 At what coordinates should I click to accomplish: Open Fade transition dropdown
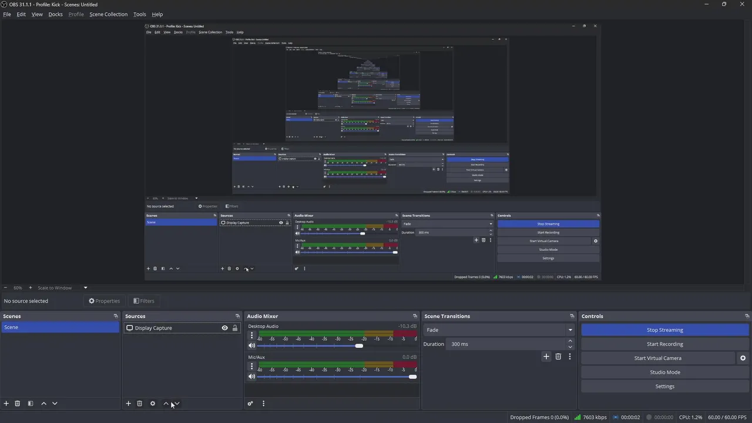click(x=499, y=330)
